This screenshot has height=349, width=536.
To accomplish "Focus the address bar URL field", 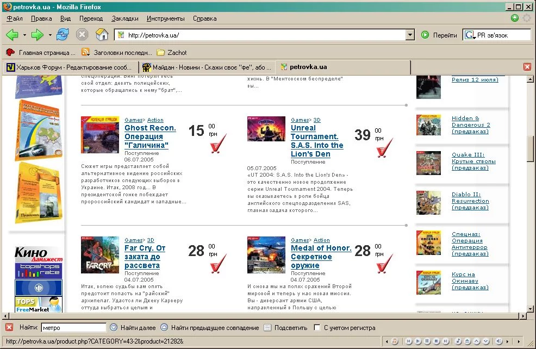I will (x=260, y=35).
